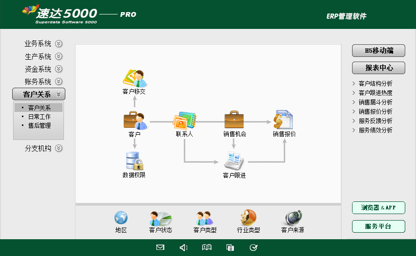Image resolution: width=416 pixels, height=256 pixels.
Task: Click the 速达5000 logo
Action: pyautogui.click(x=60, y=14)
